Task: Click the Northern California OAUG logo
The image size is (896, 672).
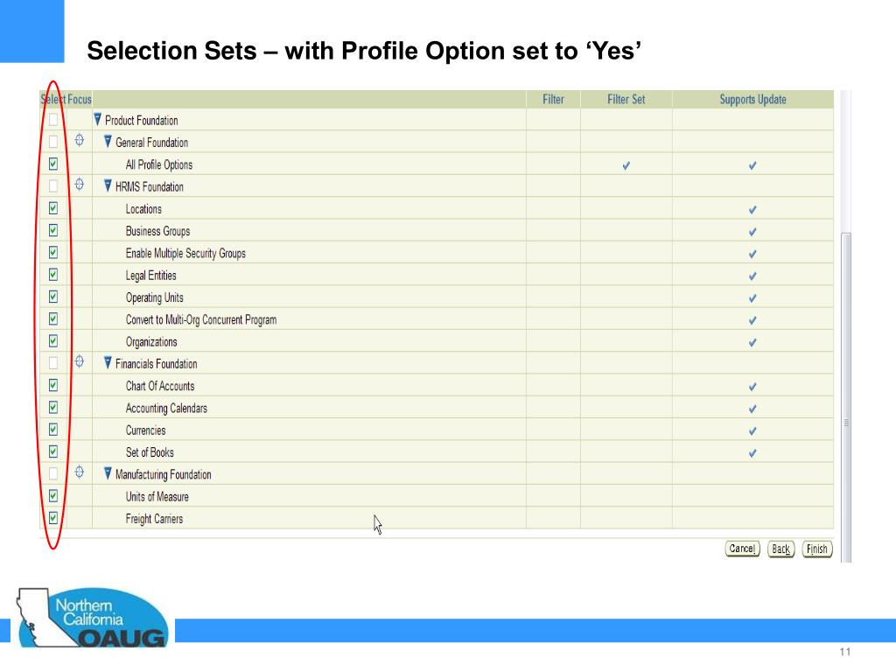Action: (x=93, y=619)
